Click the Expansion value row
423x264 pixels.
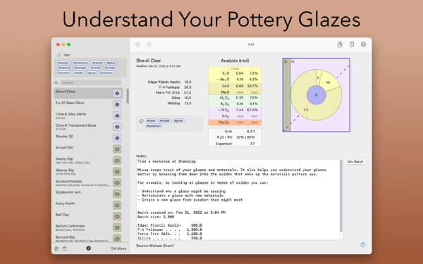pyautogui.click(x=235, y=144)
